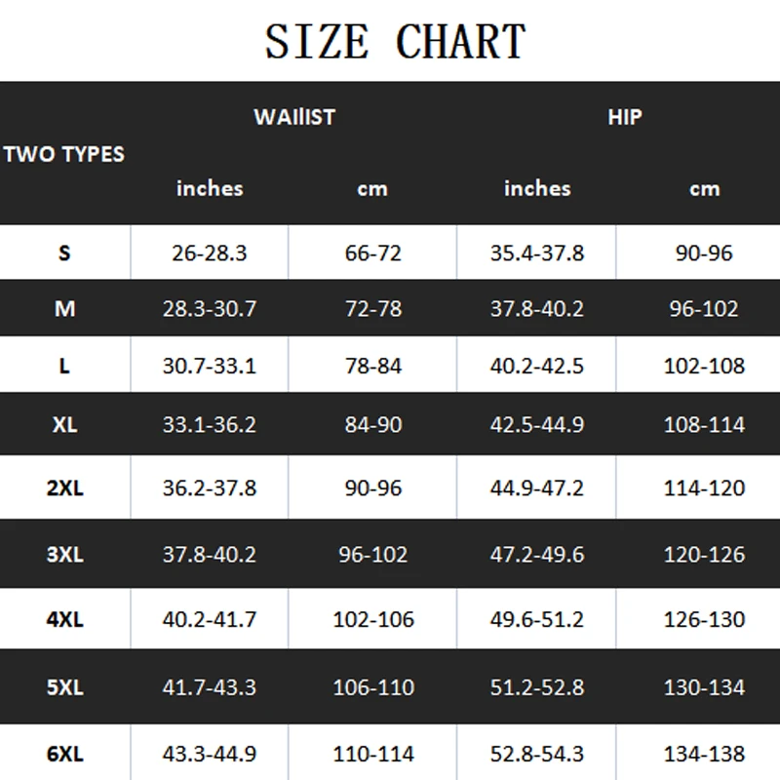Select the XL size label
The height and width of the screenshot is (780, 780).
(64, 425)
